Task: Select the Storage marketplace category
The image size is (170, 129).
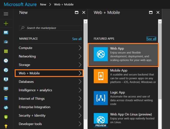Action: click(24, 65)
